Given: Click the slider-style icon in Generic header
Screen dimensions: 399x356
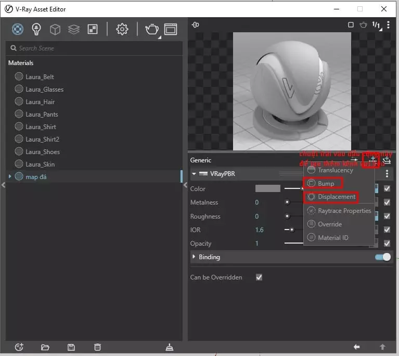Looking at the screenshot, I should tap(354, 160).
